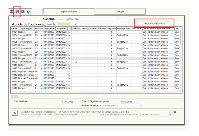Click the red STOP icon
Viewport: 199px width, 136px height.
click(x=12, y=12)
